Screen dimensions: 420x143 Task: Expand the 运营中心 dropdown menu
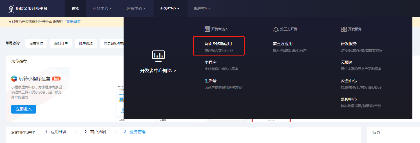pyautogui.click(x=136, y=8)
